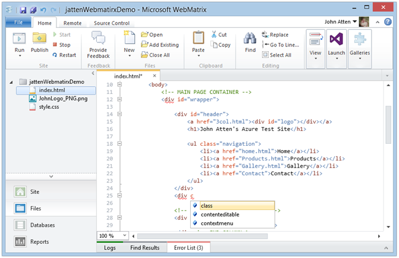Click the View ribbon button
The width and height of the screenshot is (399, 258).
(315, 49)
